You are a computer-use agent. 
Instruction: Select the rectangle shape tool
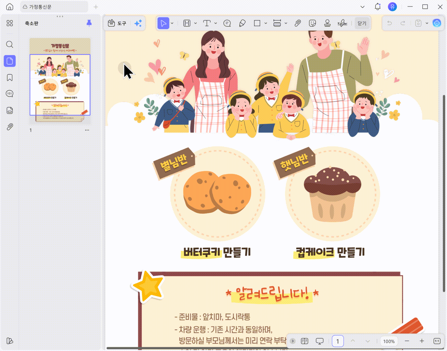pyautogui.click(x=257, y=23)
